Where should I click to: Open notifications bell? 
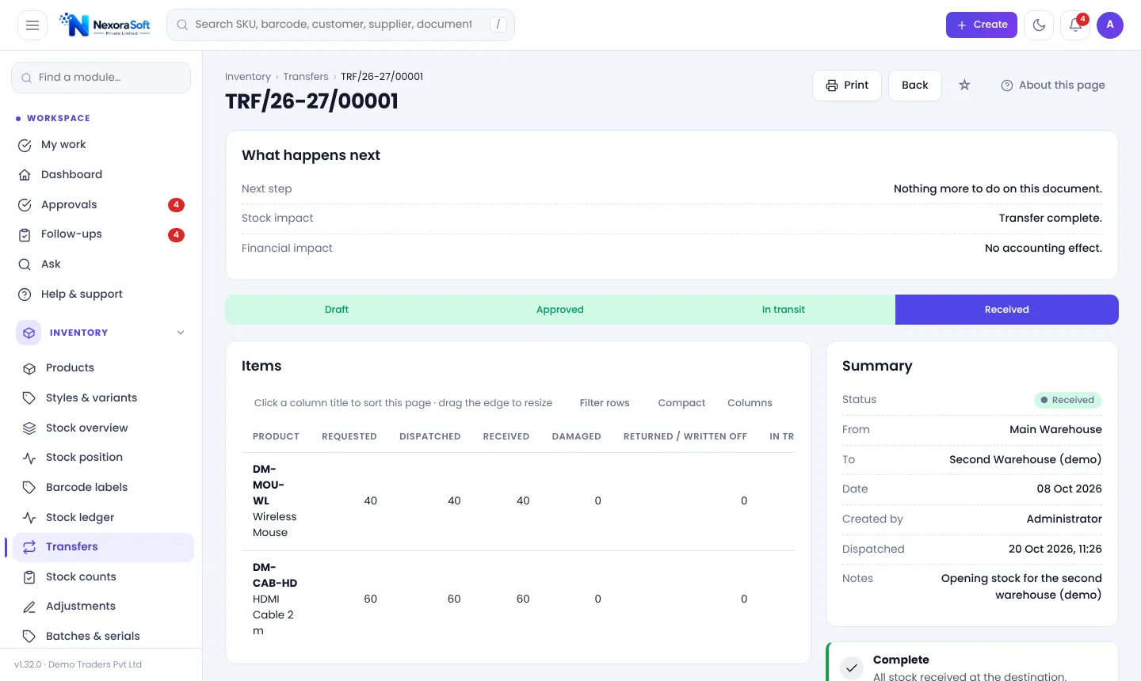(x=1075, y=25)
